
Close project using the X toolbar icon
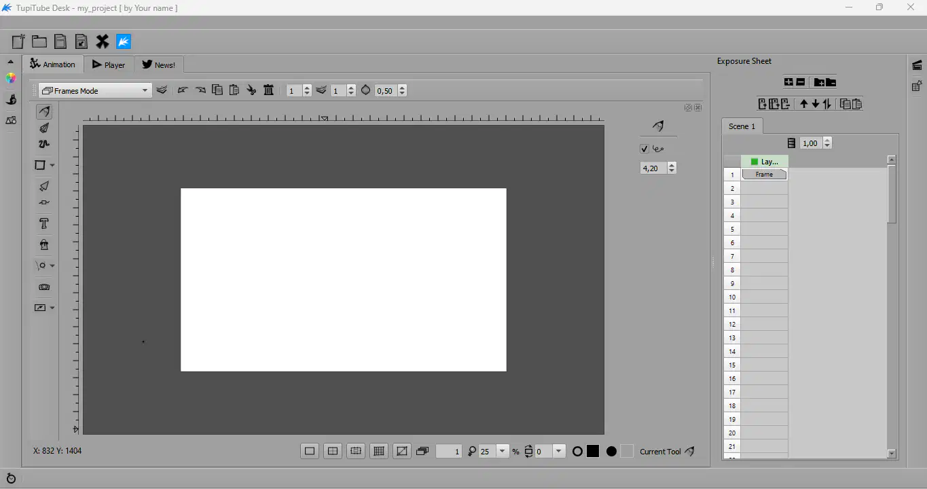(x=103, y=41)
